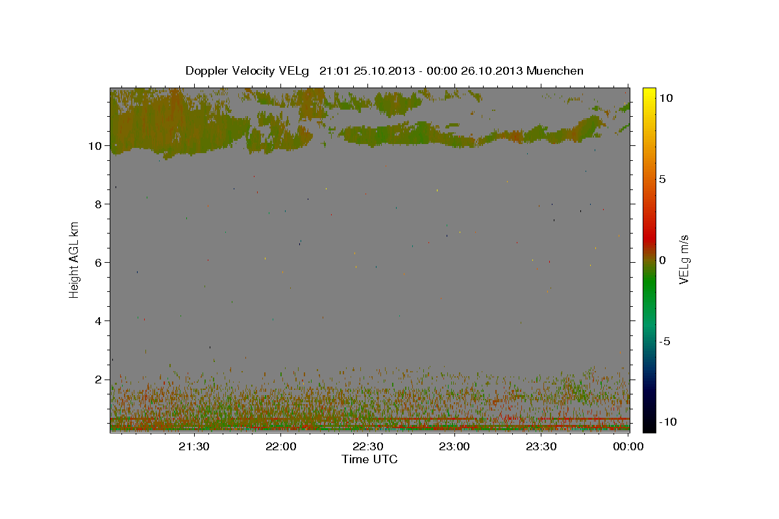The image size is (779, 519).
Task: Click the black bottom of the colorbar
Action: [649, 425]
